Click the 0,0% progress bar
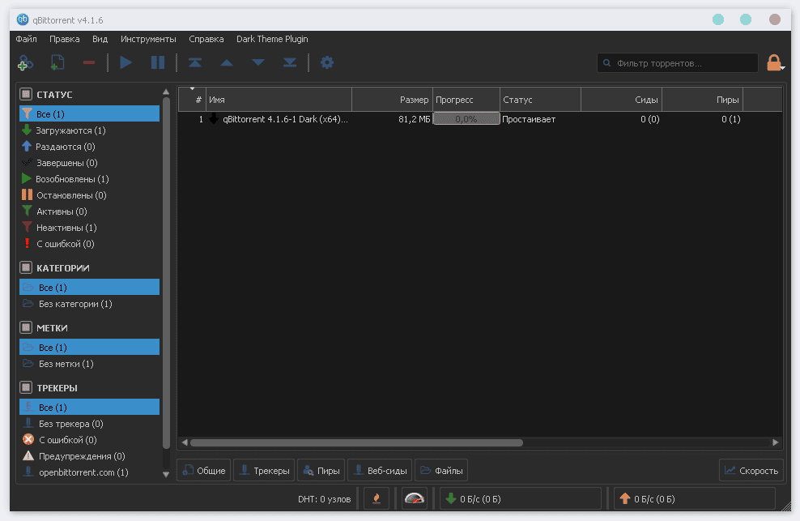The height and width of the screenshot is (521, 800). (x=466, y=119)
